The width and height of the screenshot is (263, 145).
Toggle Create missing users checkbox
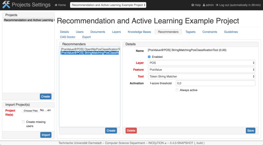click(x=23, y=122)
